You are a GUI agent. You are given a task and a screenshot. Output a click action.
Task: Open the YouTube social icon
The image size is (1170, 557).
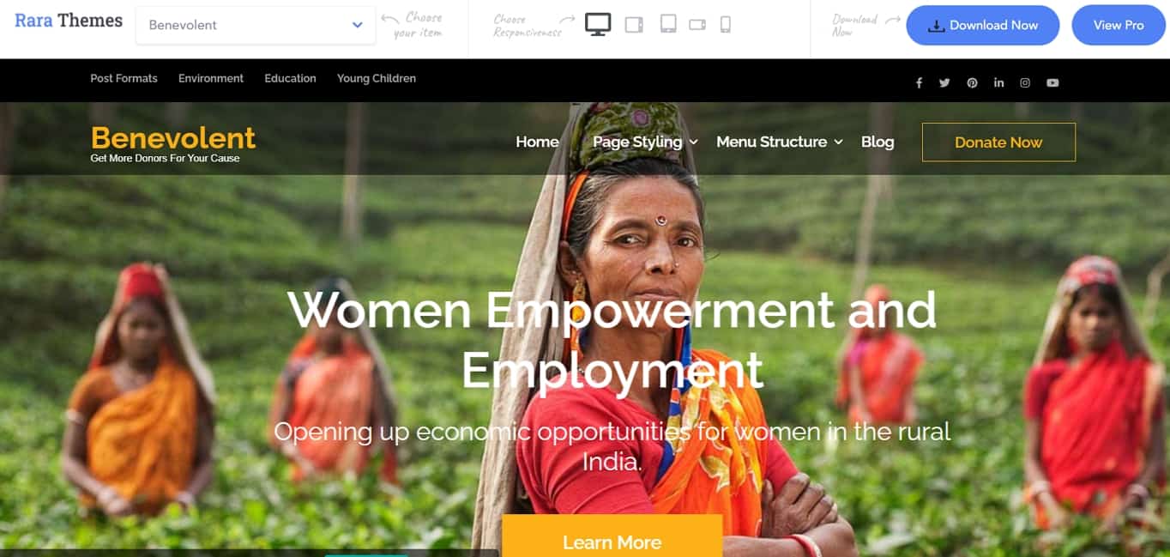1052,82
